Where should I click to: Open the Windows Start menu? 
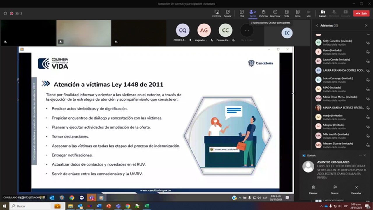(4, 206)
